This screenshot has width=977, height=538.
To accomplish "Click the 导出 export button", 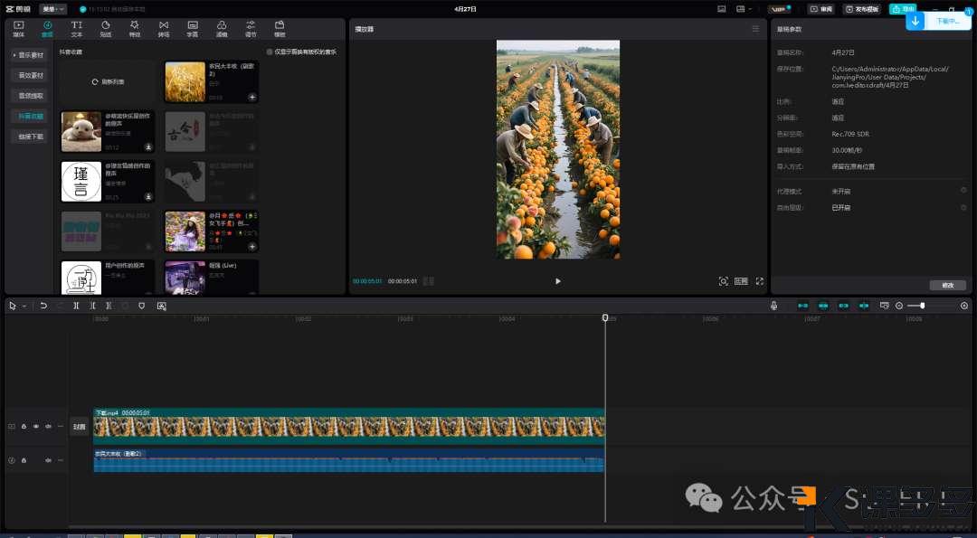I will [x=901, y=9].
